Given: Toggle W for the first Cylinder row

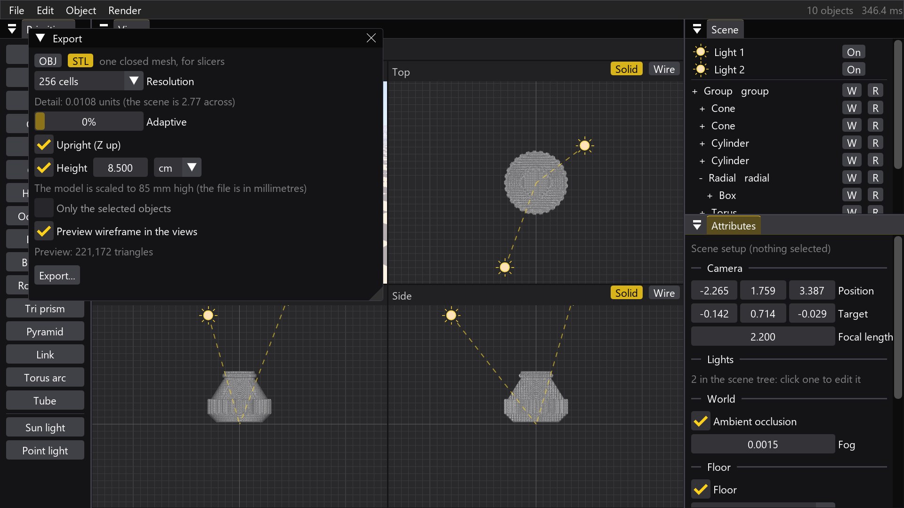Looking at the screenshot, I should [x=852, y=143].
